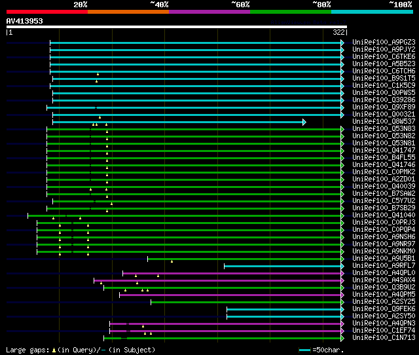Select the UniRef100_C6TKE6 label
The height and width of the screenshot is (355, 419).
coord(384,57)
